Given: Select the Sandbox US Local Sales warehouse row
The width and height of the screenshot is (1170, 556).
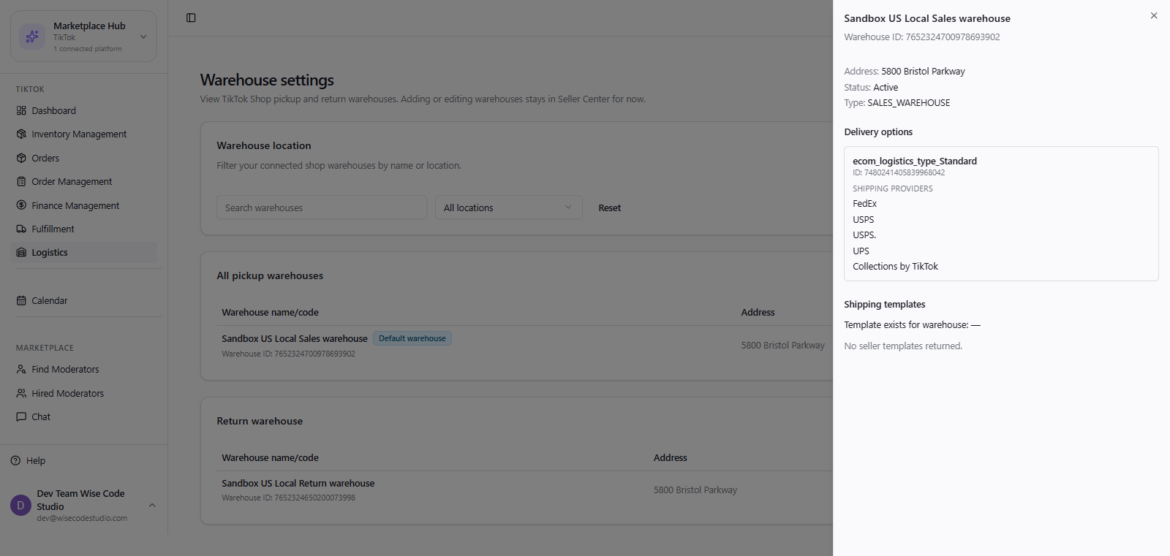Looking at the screenshot, I should 524,346.
